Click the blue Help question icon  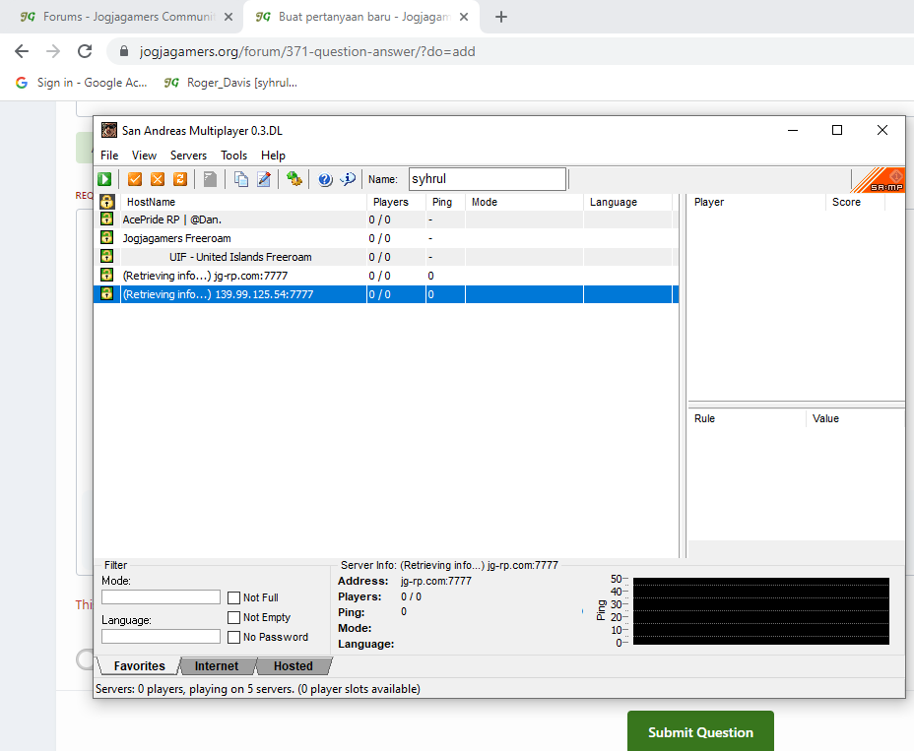325,179
